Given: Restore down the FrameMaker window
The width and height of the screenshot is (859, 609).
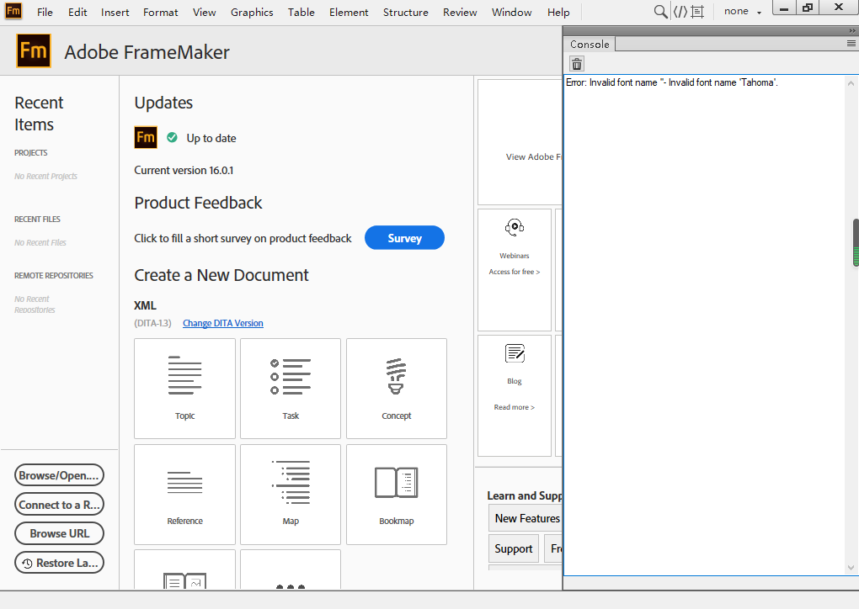Looking at the screenshot, I should 808,8.
